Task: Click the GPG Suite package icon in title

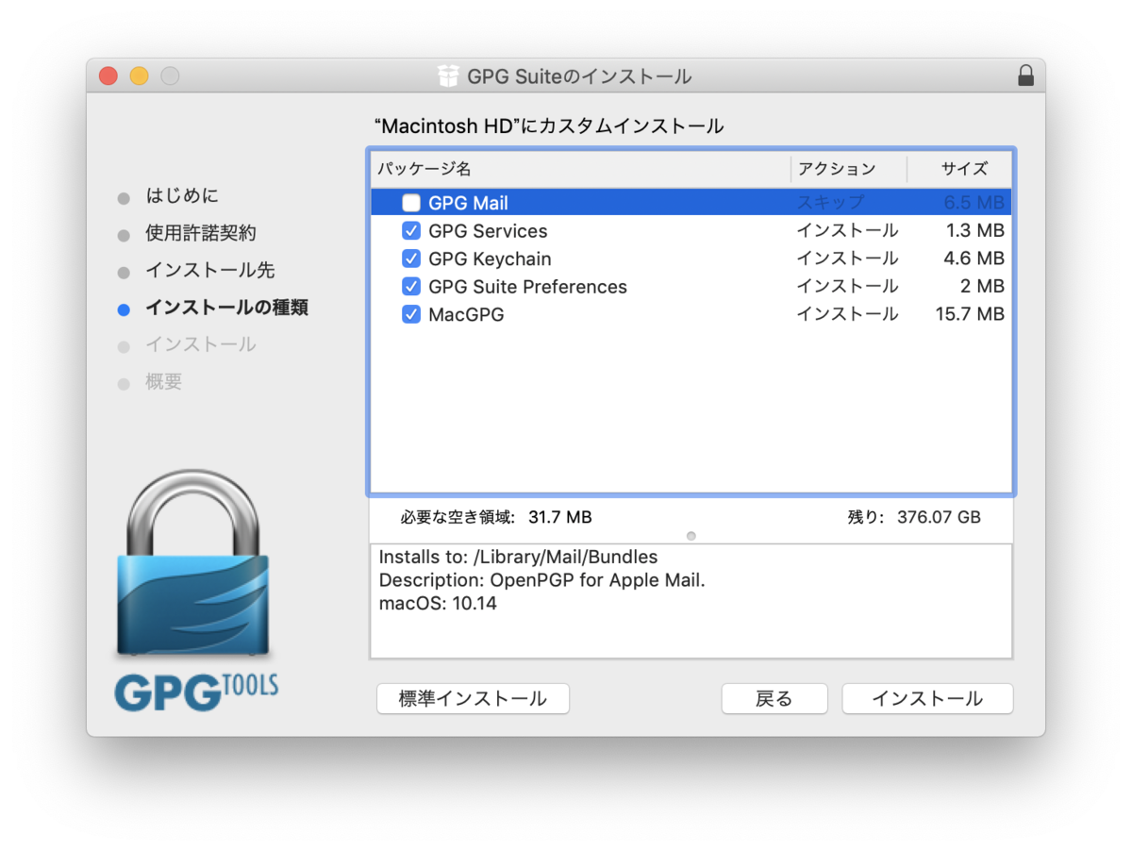Action: [448, 76]
